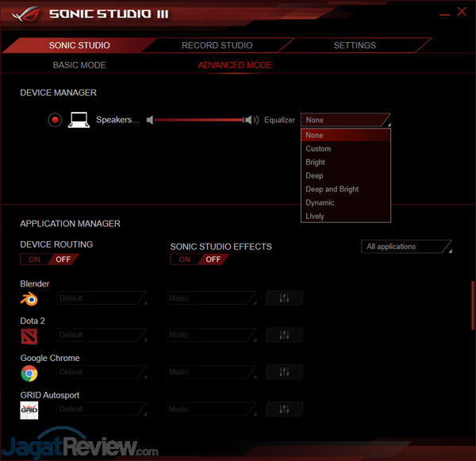
Task: Click the GRID Autosport application icon
Action: [29, 410]
